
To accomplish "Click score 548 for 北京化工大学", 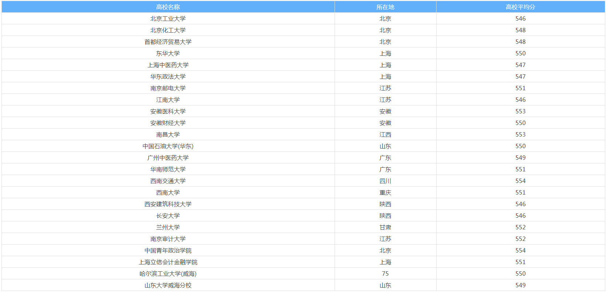I will 520,30.
